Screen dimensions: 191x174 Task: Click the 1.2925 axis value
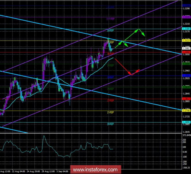pos(186,78)
